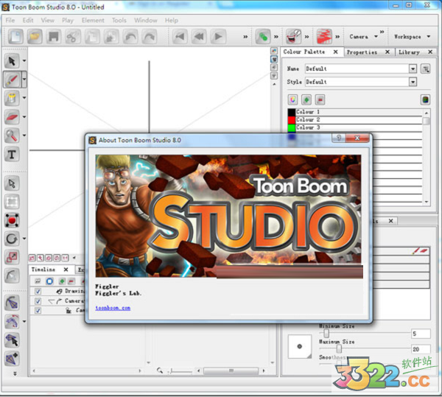The height and width of the screenshot is (397, 442).
Task: Select the white arrow Transform tool
Action: click(12, 183)
